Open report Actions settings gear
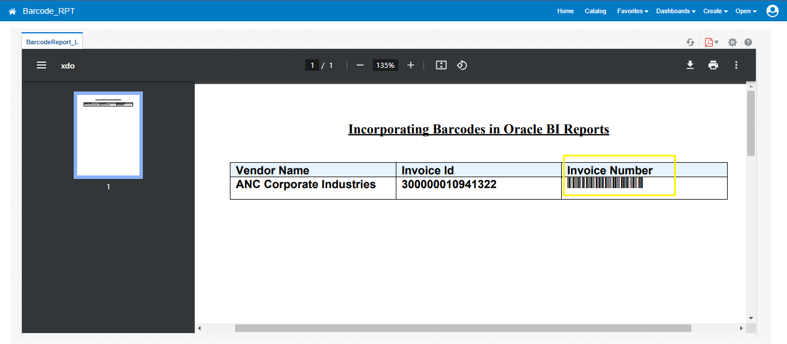Image resolution: width=787 pixels, height=344 pixels. [x=732, y=41]
